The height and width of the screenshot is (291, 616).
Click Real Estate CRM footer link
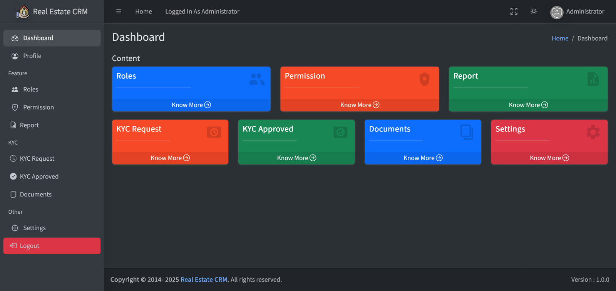click(x=204, y=279)
